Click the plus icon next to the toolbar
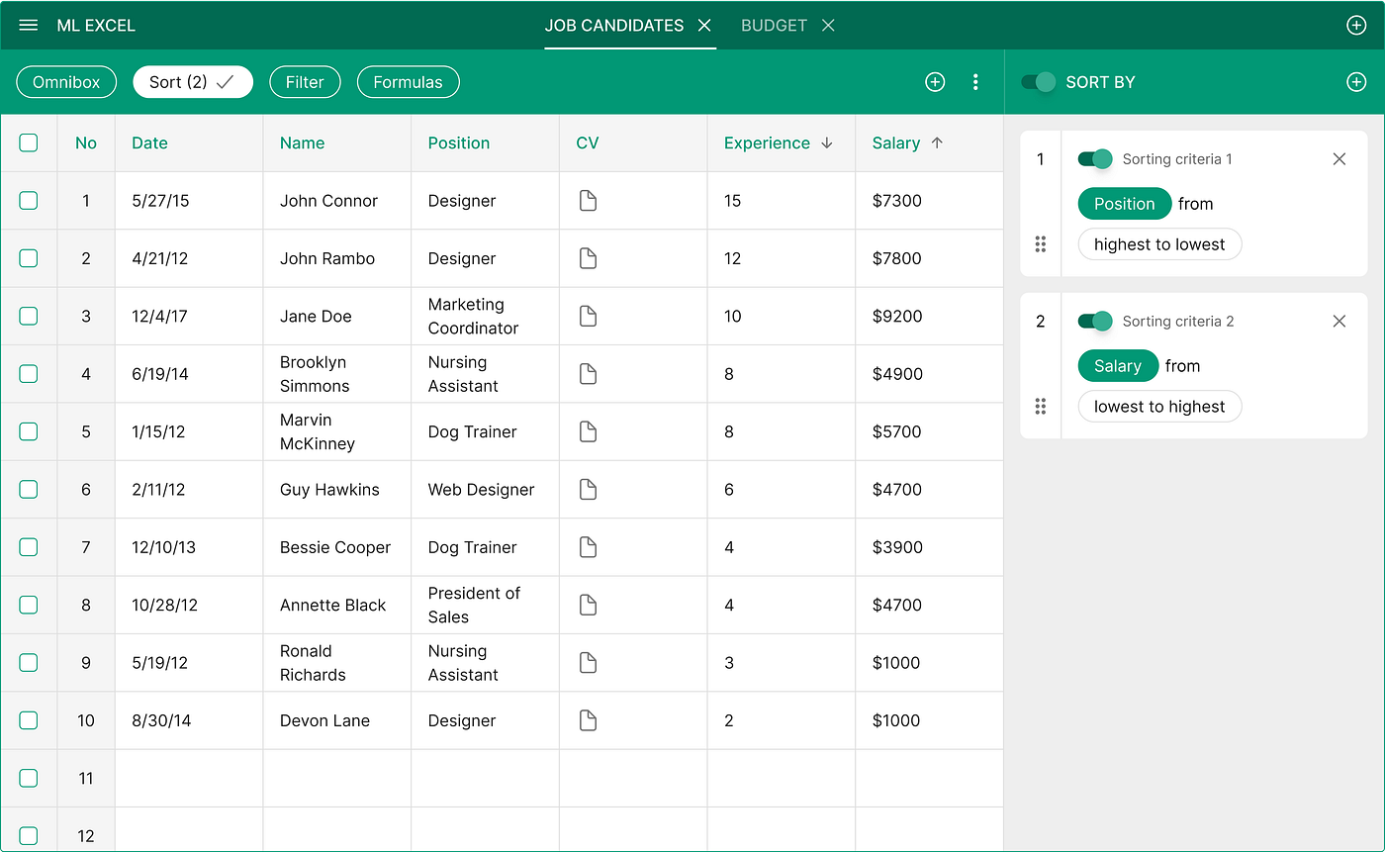The image size is (1385, 852). [x=935, y=82]
